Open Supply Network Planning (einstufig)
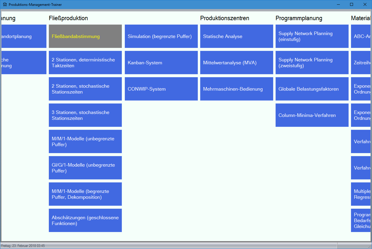Screen dimensions: 372x249 click(x=312, y=36)
